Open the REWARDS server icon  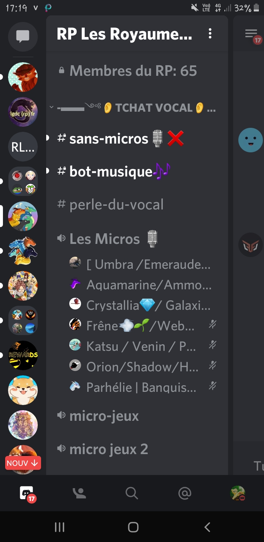tap(23, 355)
